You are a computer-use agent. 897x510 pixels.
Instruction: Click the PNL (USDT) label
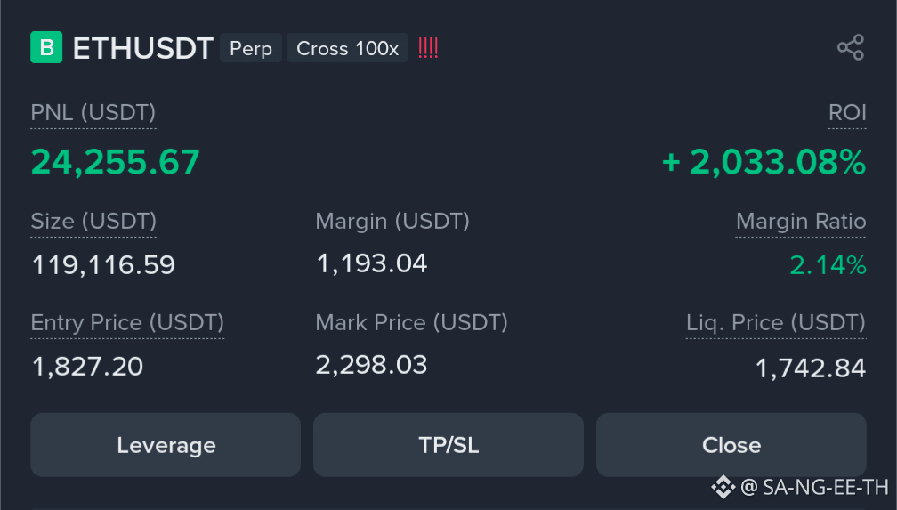(93, 113)
